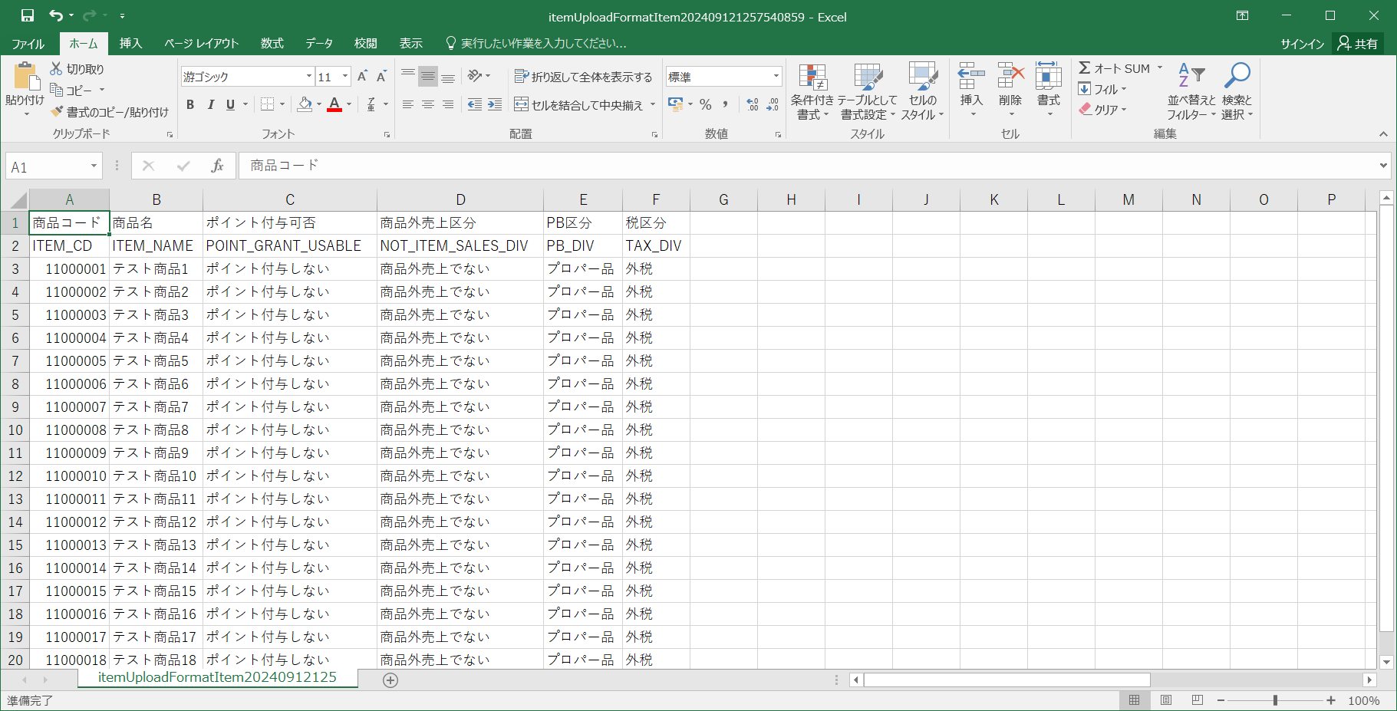Click the Share (共有) button

coord(1358,44)
